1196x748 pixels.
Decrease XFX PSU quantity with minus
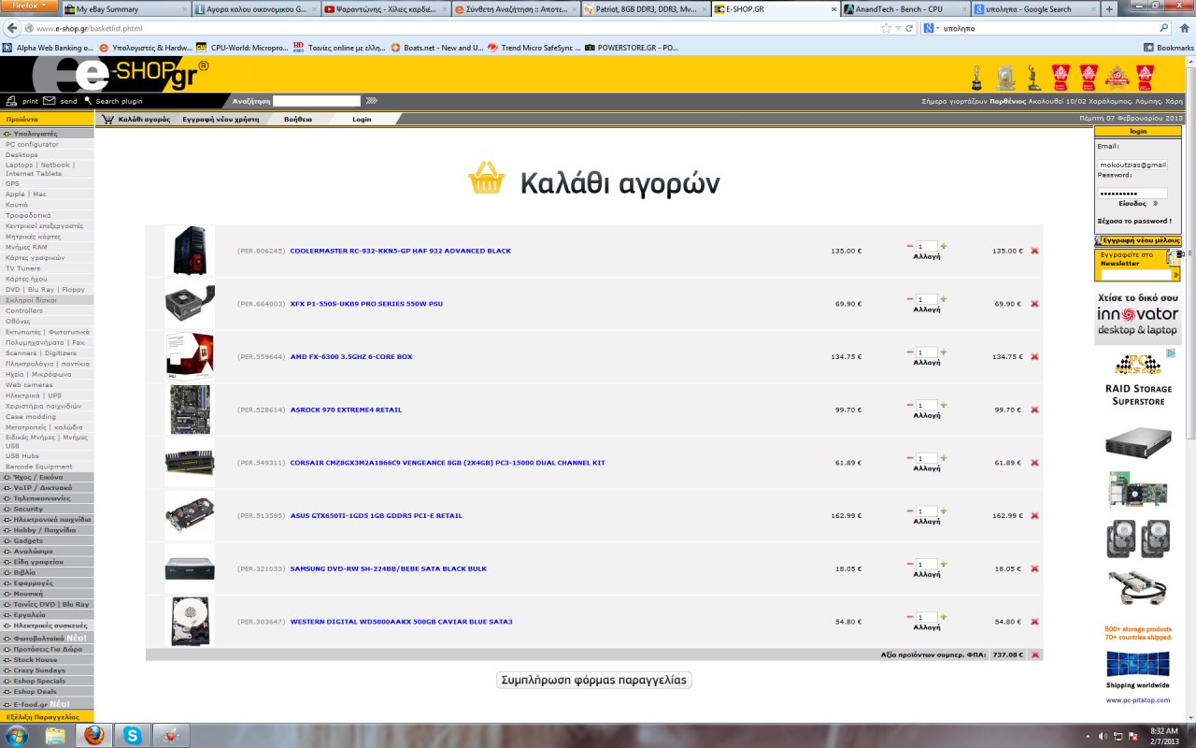(x=910, y=299)
